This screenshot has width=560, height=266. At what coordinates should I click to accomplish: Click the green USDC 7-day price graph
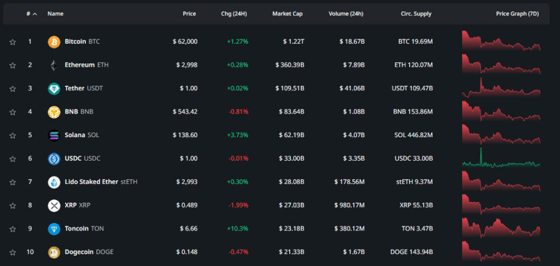tap(501, 159)
